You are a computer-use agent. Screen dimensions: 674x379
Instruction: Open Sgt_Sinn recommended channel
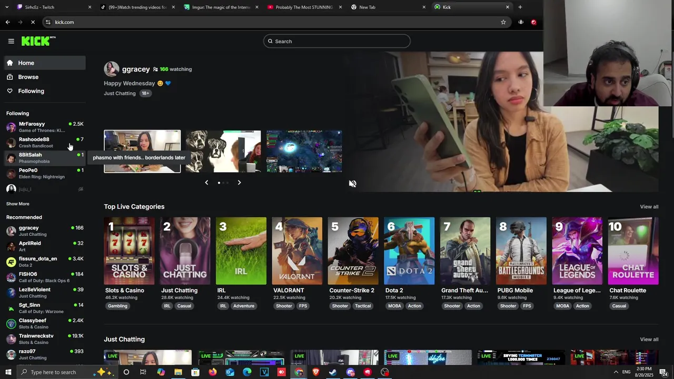tap(45, 308)
